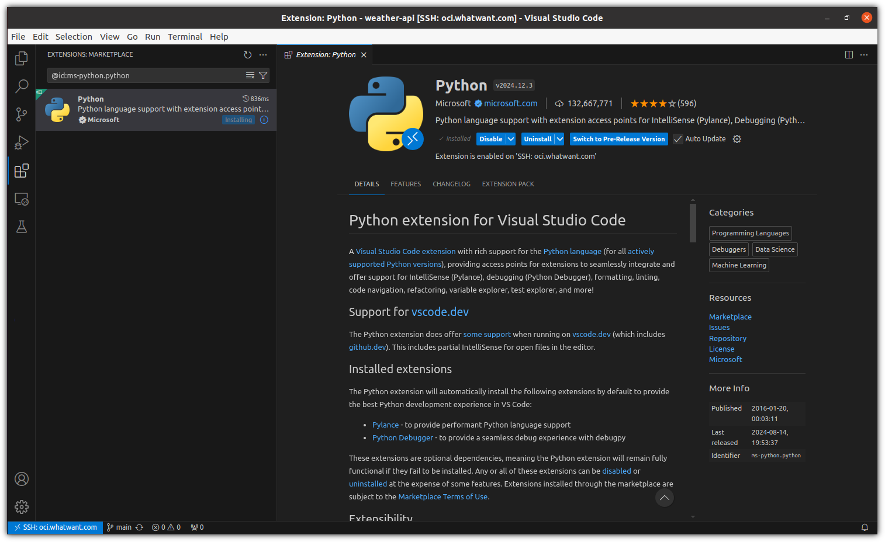Open the Help menu
The height and width of the screenshot is (542, 885).
219,37
